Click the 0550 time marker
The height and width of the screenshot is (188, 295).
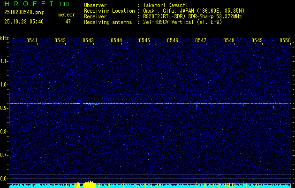click(285, 41)
